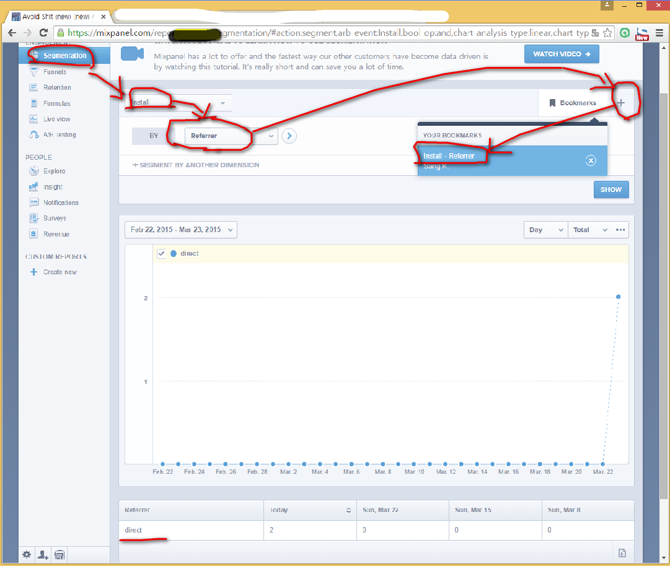Open the date range dropdown

click(x=181, y=230)
